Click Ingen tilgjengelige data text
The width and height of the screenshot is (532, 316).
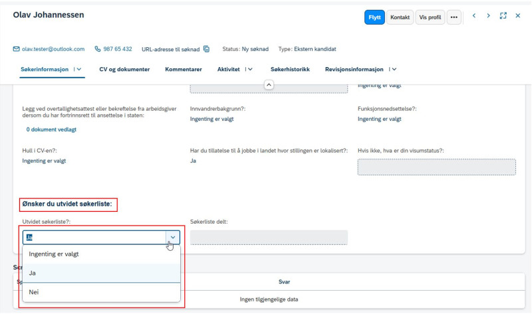pyautogui.click(x=269, y=299)
